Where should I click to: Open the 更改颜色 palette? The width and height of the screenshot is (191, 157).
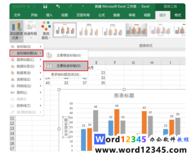pyautogui.click(x=46, y=31)
